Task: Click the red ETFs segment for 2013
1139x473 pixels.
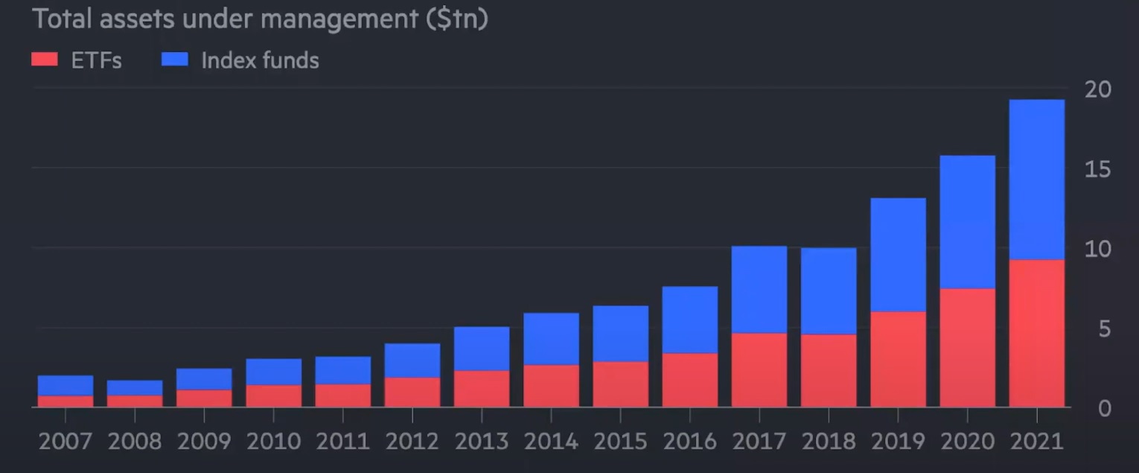Action: pos(482,389)
